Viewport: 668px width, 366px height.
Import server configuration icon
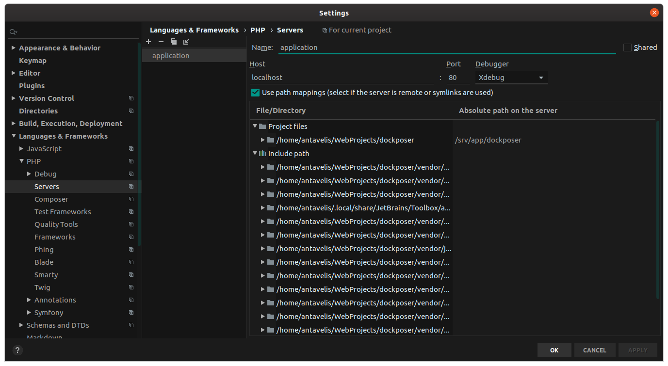[186, 42]
